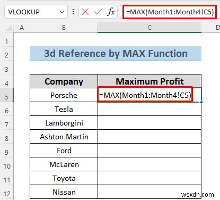
Task: Click into the formula bar text
Action: (170, 12)
